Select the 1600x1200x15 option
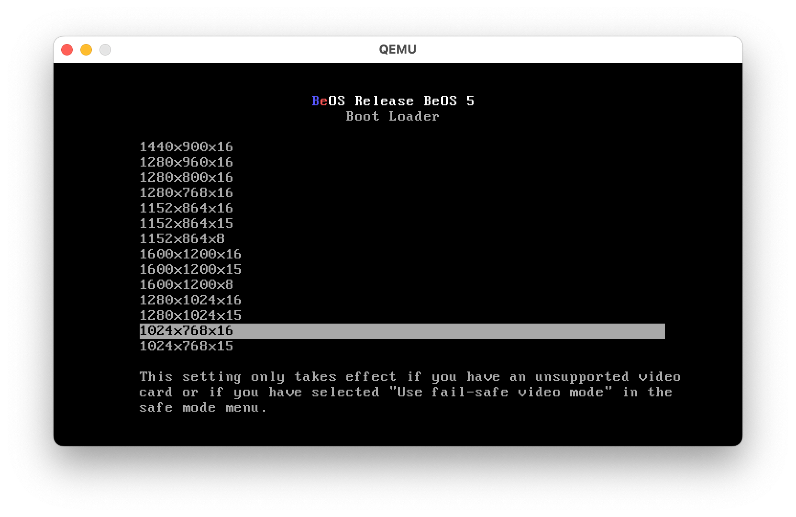 point(190,270)
